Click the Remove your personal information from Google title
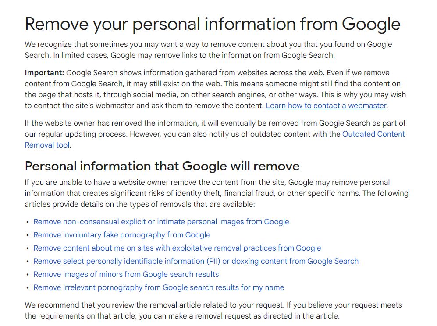Viewport: 437px width, 326px height. 213,24
